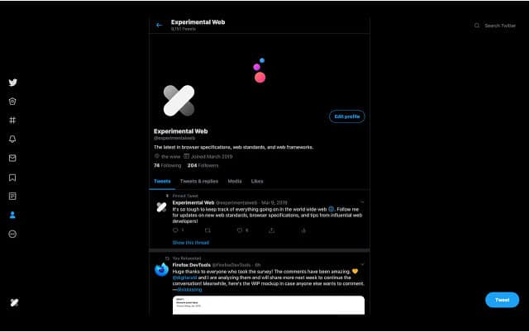Switch to the Media tab

(235, 182)
